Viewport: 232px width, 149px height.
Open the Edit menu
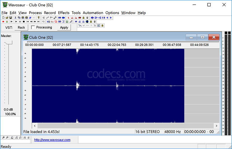(x=13, y=13)
